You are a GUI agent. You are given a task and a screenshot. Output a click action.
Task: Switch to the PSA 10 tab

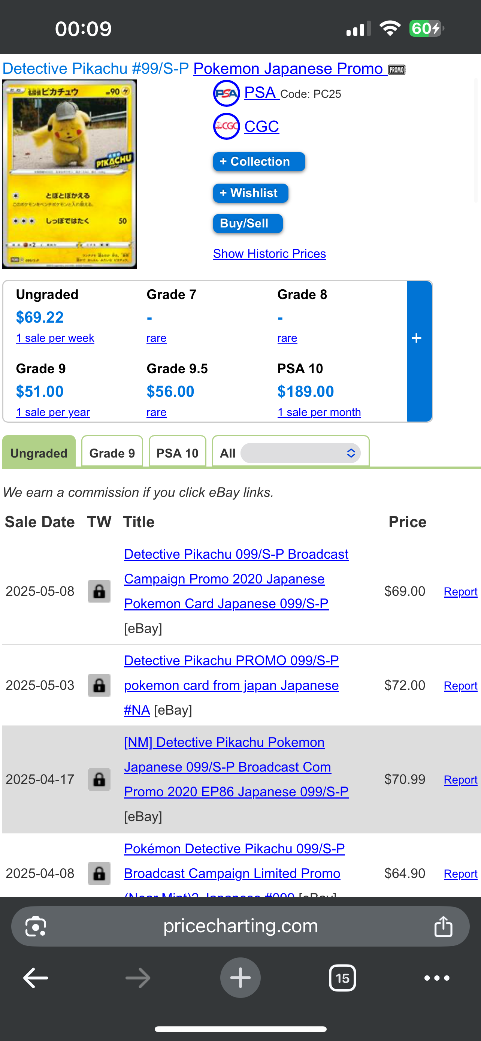pyautogui.click(x=177, y=453)
